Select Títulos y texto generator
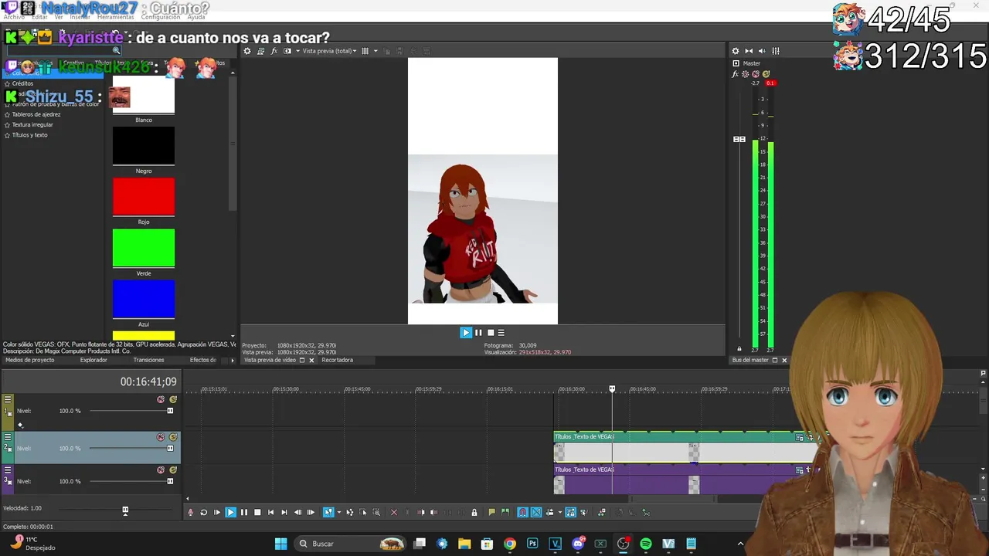The height and width of the screenshot is (556, 989). [x=29, y=135]
